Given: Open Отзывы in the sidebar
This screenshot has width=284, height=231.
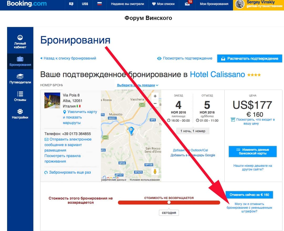Looking at the screenshot, I should [x=20, y=96].
